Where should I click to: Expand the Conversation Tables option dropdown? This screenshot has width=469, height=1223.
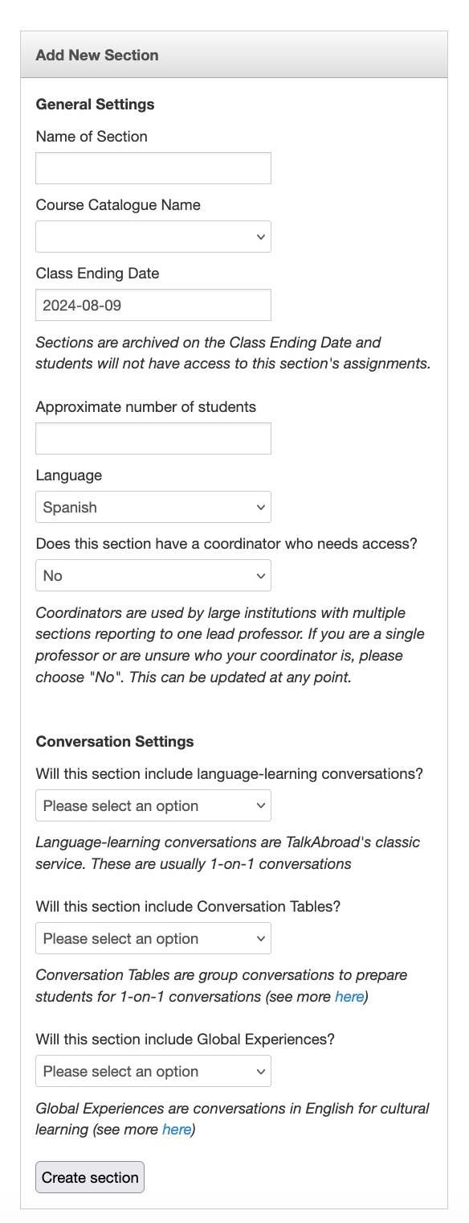click(153, 938)
